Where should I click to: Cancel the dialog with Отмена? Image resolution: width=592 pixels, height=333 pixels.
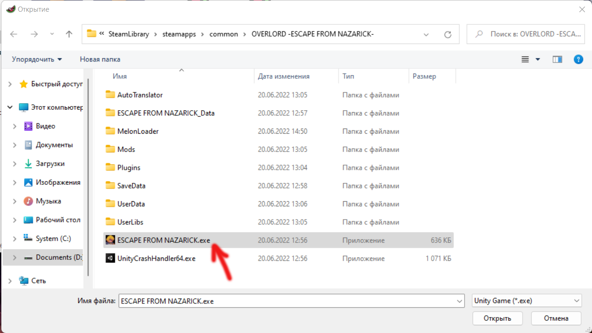[x=556, y=318]
